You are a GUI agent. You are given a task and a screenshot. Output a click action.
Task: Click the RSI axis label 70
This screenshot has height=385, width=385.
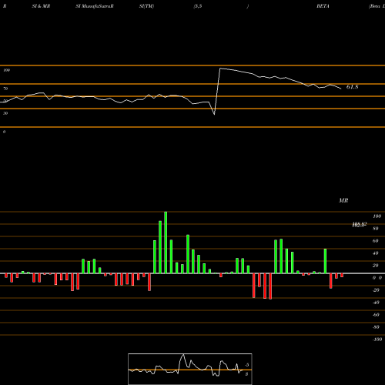click(x=5, y=89)
